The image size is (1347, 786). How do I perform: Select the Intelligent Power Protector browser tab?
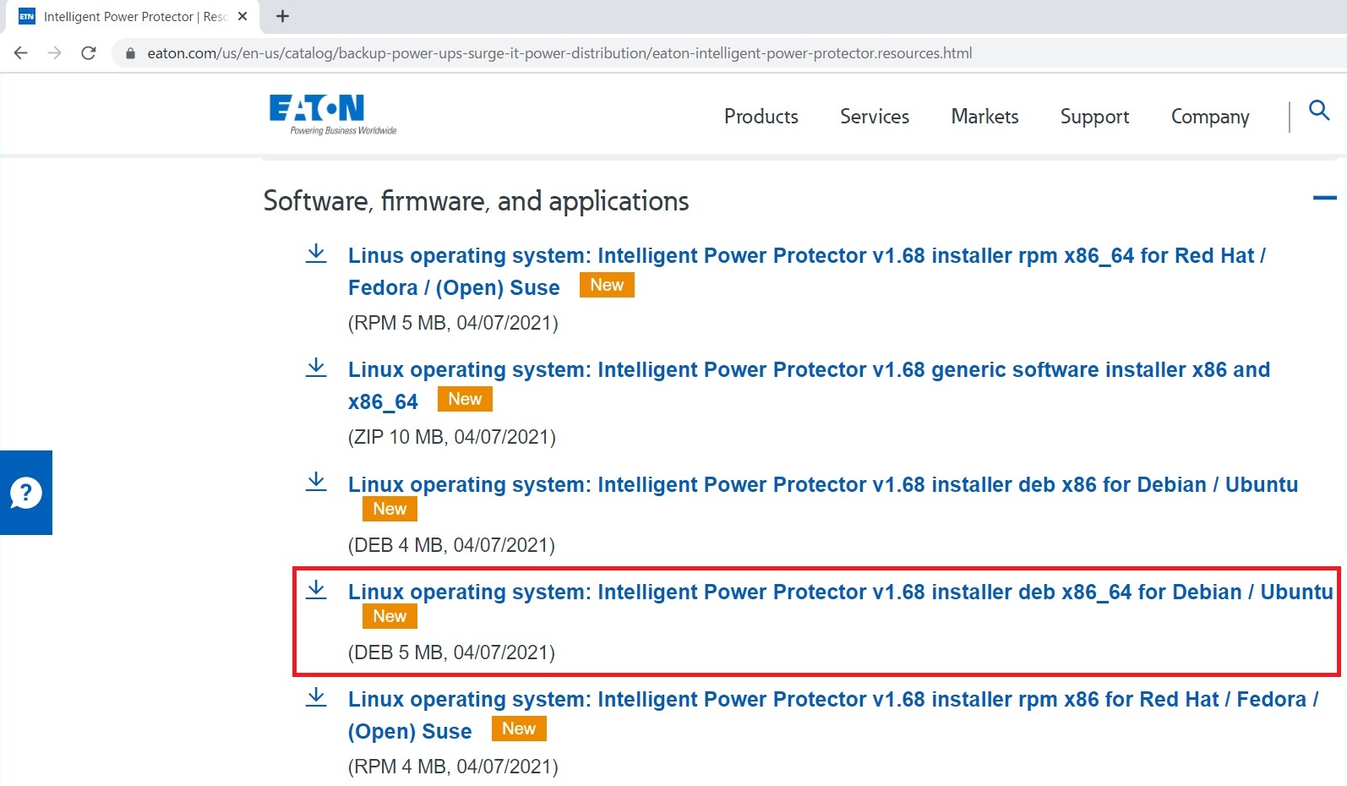tap(131, 16)
